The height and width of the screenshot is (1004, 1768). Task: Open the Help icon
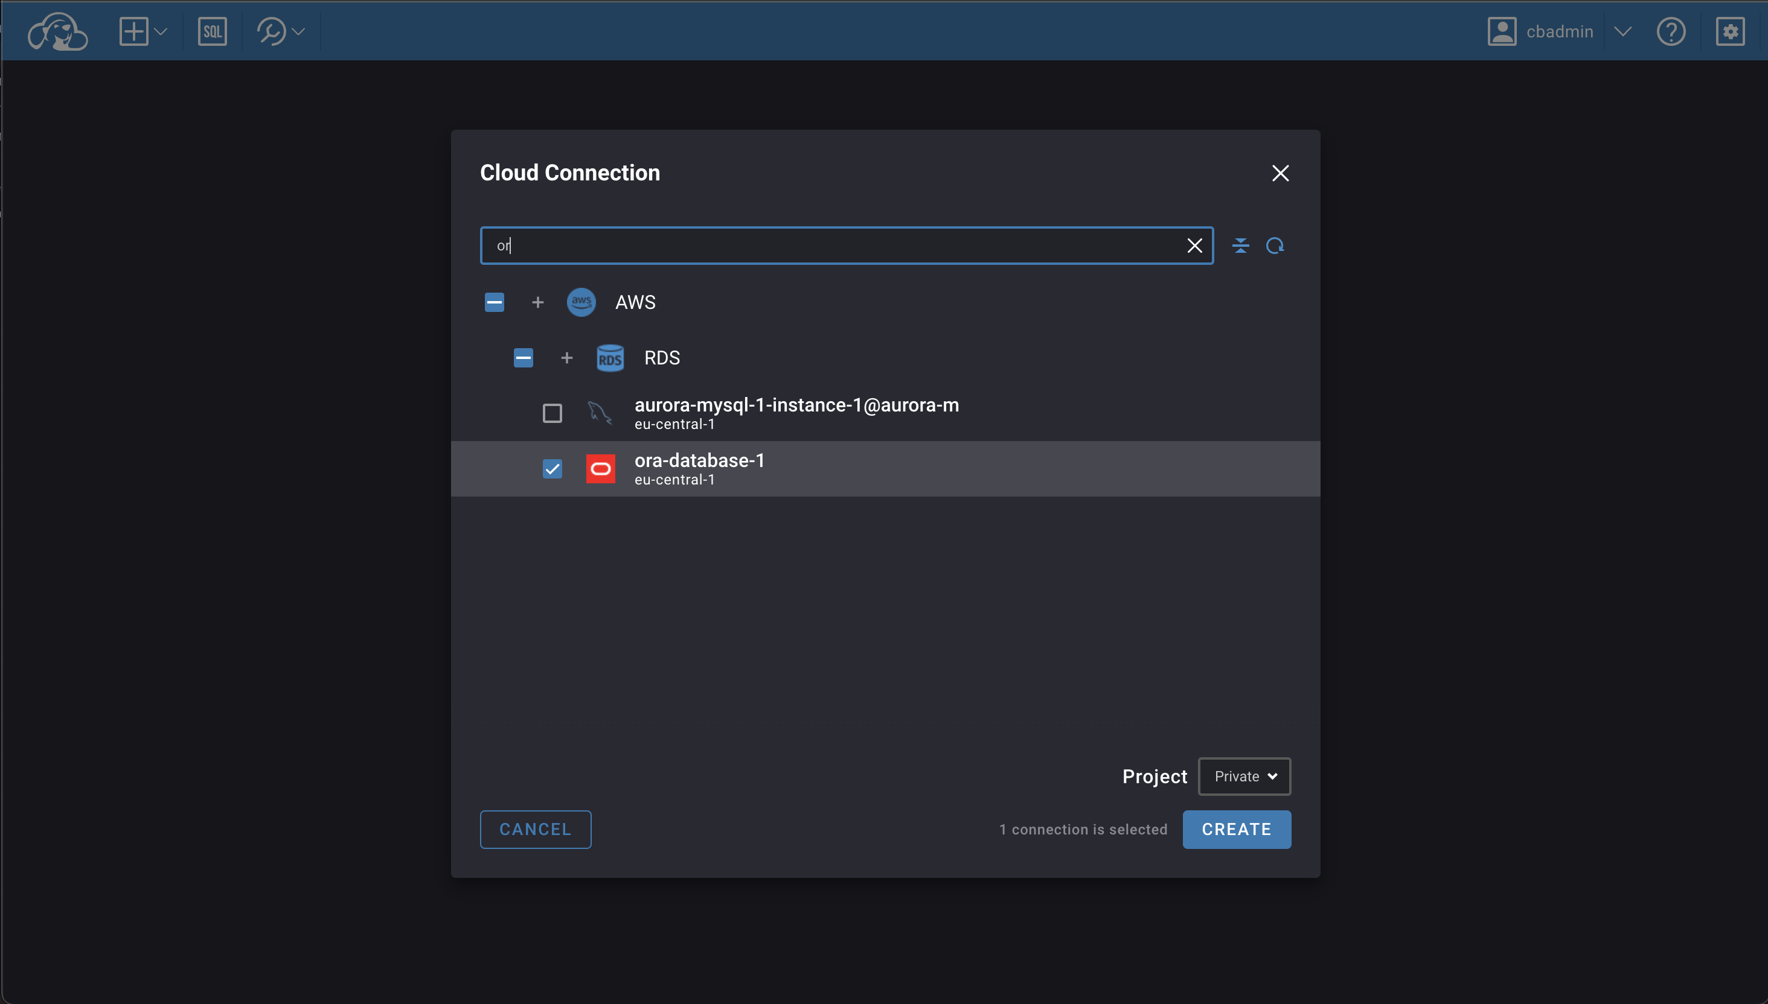(1672, 31)
